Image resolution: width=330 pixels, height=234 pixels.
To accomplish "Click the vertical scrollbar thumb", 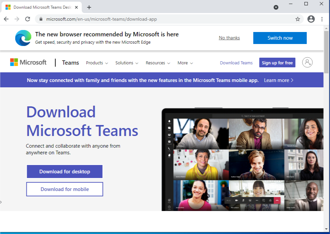I will click(326, 52).
